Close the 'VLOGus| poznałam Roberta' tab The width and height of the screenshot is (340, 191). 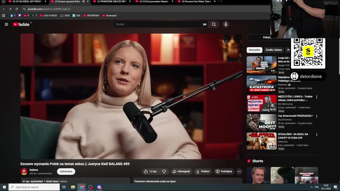coord(172,1)
